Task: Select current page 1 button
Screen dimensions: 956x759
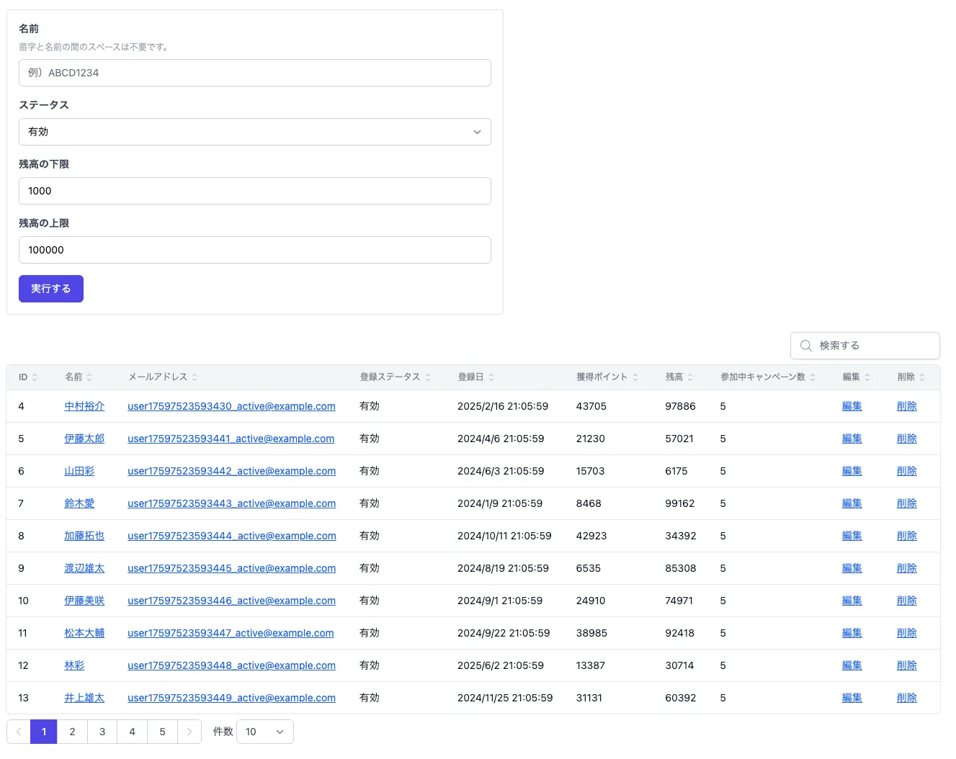Action: pos(44,732)
